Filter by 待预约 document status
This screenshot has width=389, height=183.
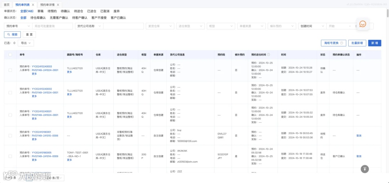52,11
